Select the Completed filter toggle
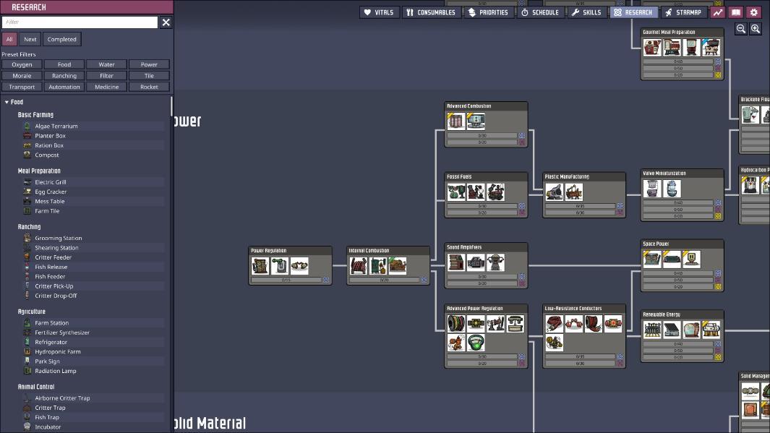The width and height of the screenshot is (770, 433). [x=62, y=39]
